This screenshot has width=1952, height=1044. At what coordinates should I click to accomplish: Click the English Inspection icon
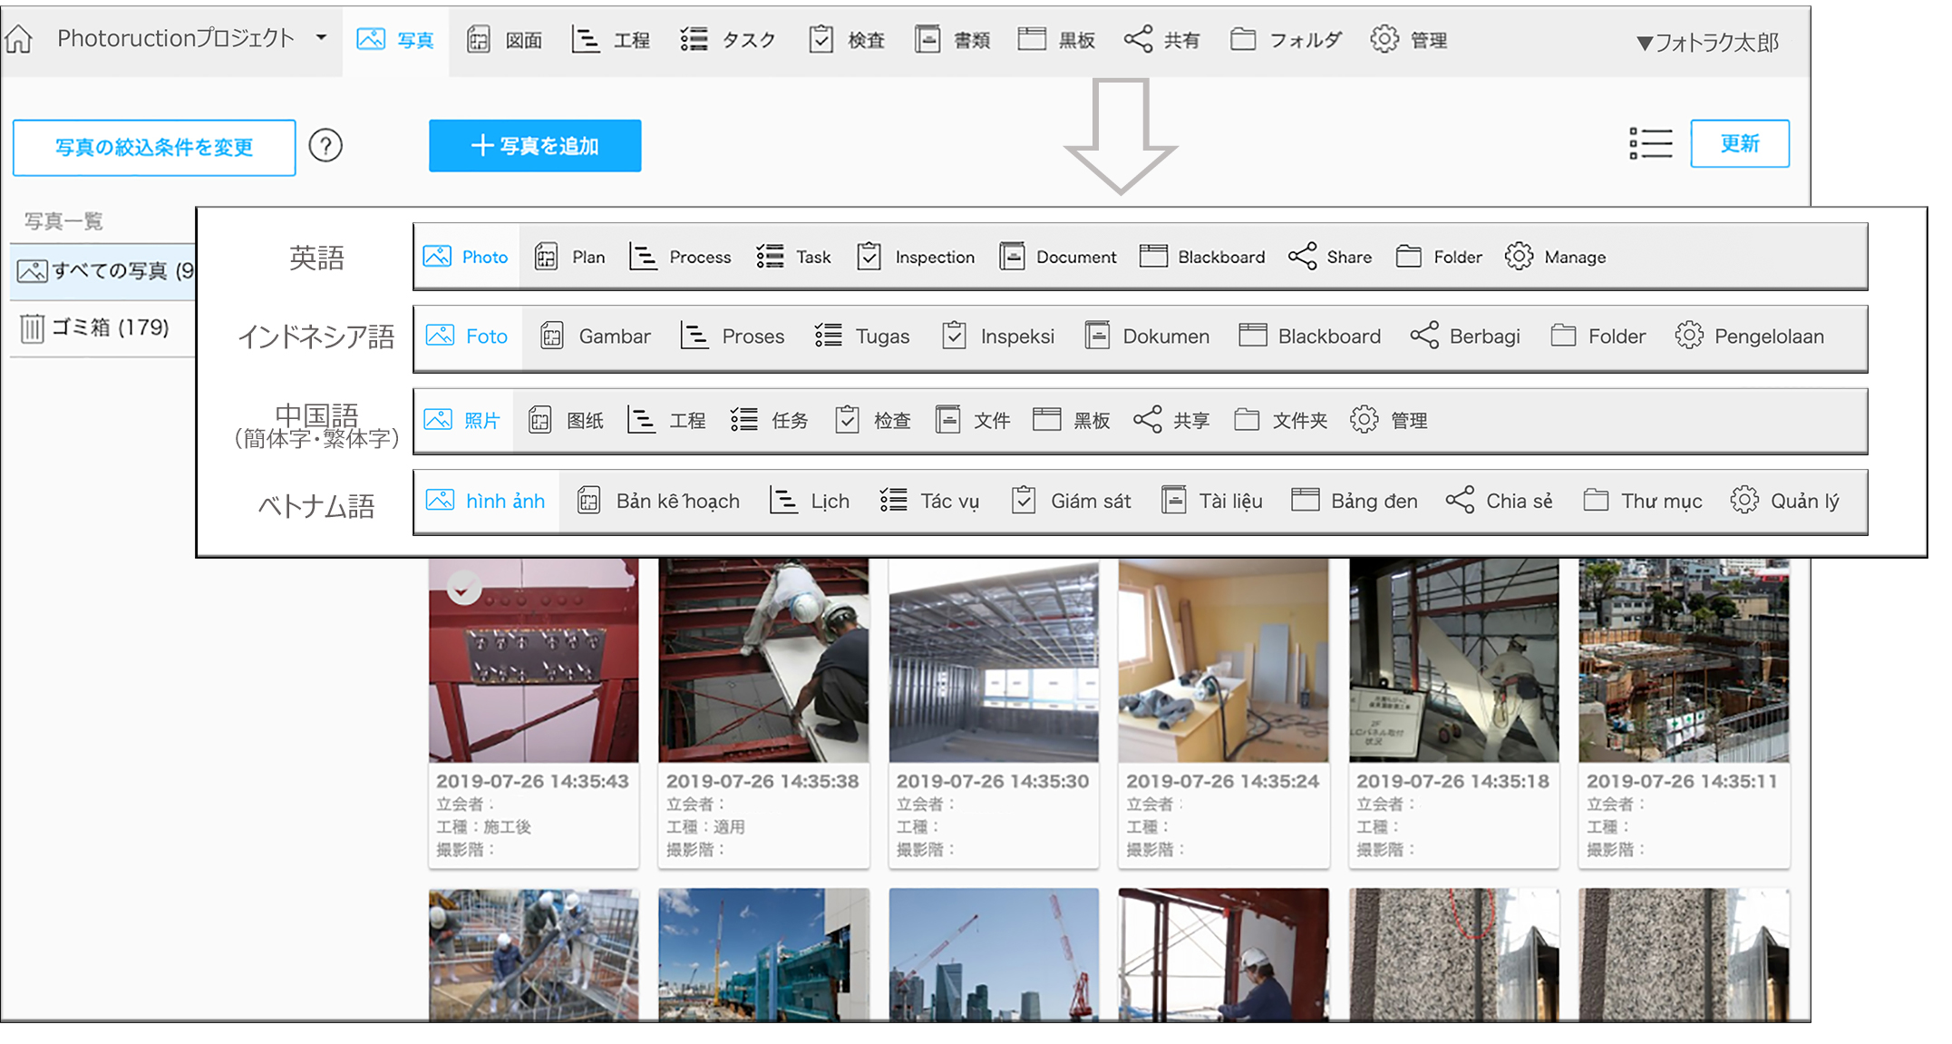(869, 257)
